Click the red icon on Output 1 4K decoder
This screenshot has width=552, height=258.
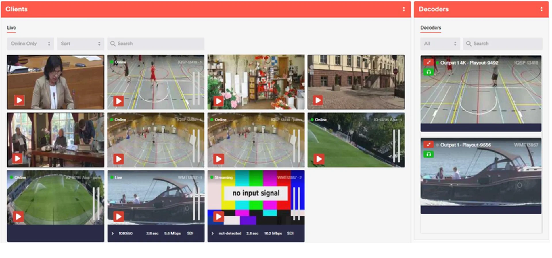428,62
